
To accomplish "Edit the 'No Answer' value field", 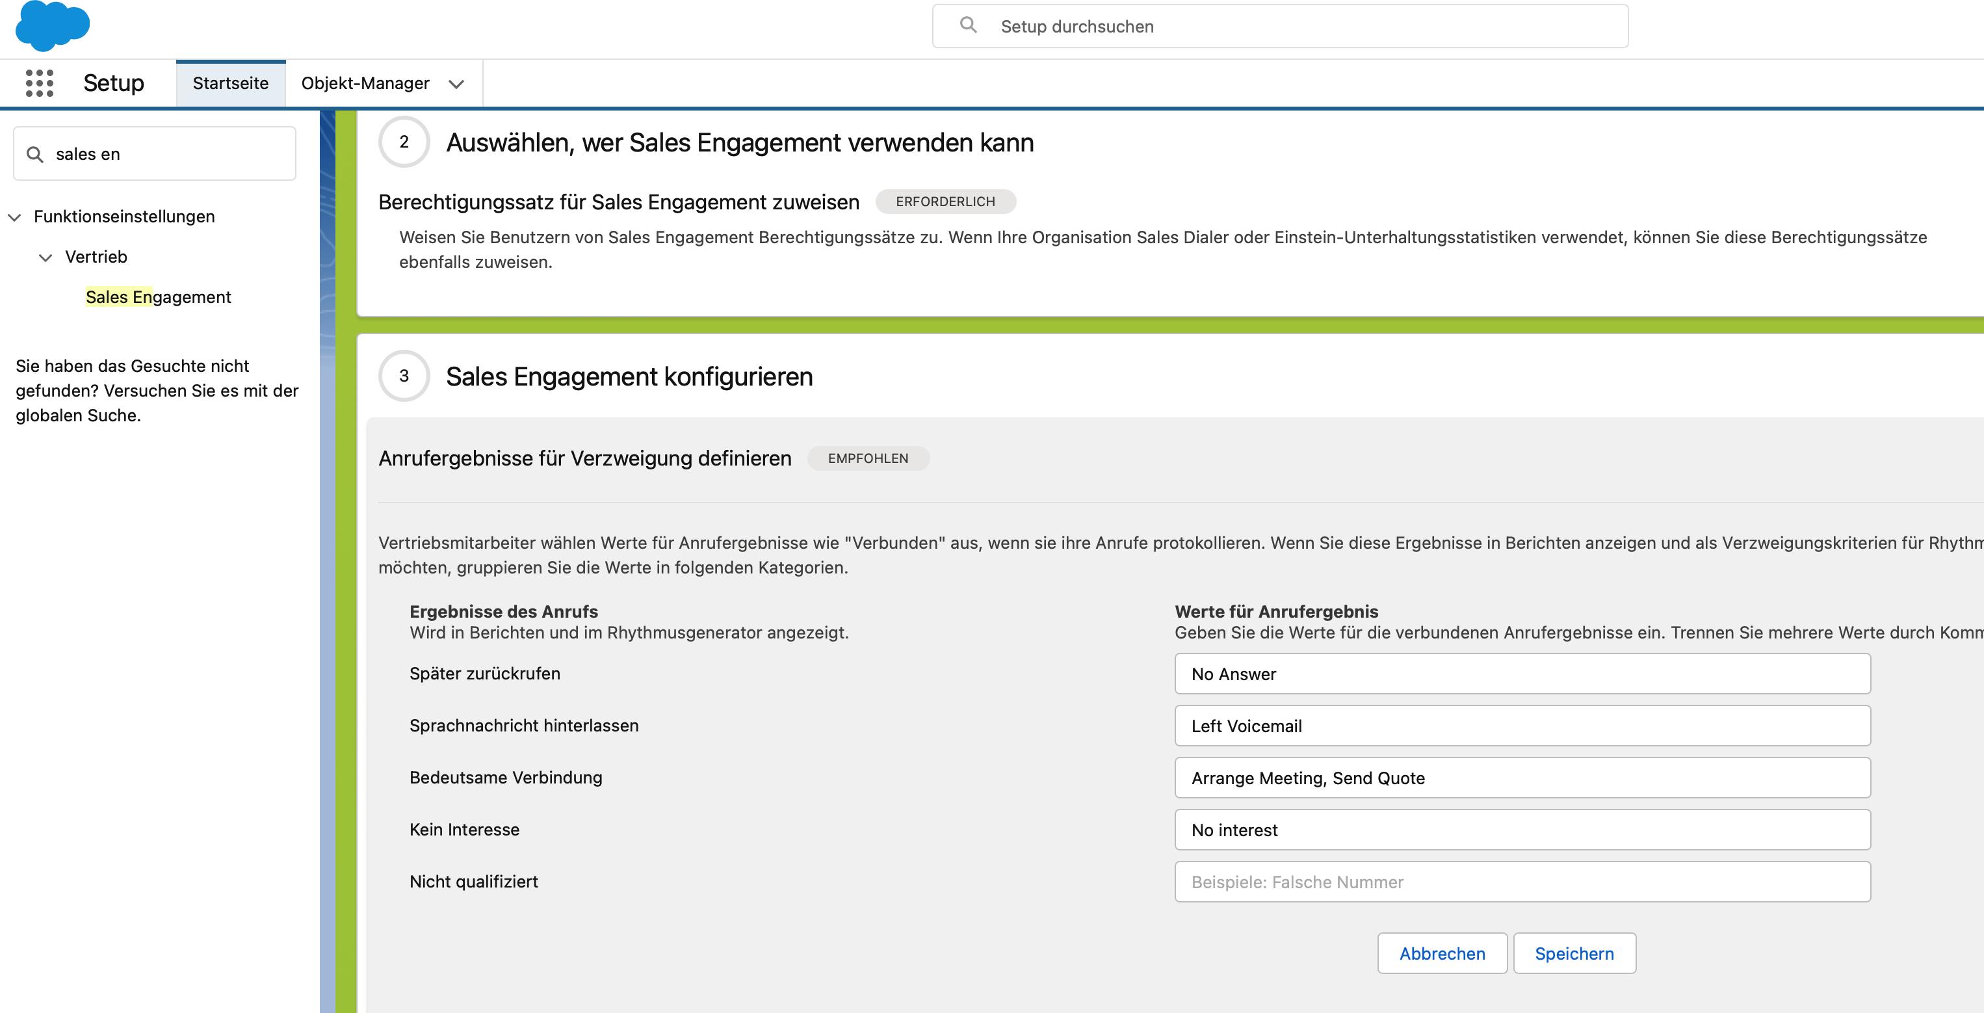I will pyautogui.click(x=1522, y=674).
